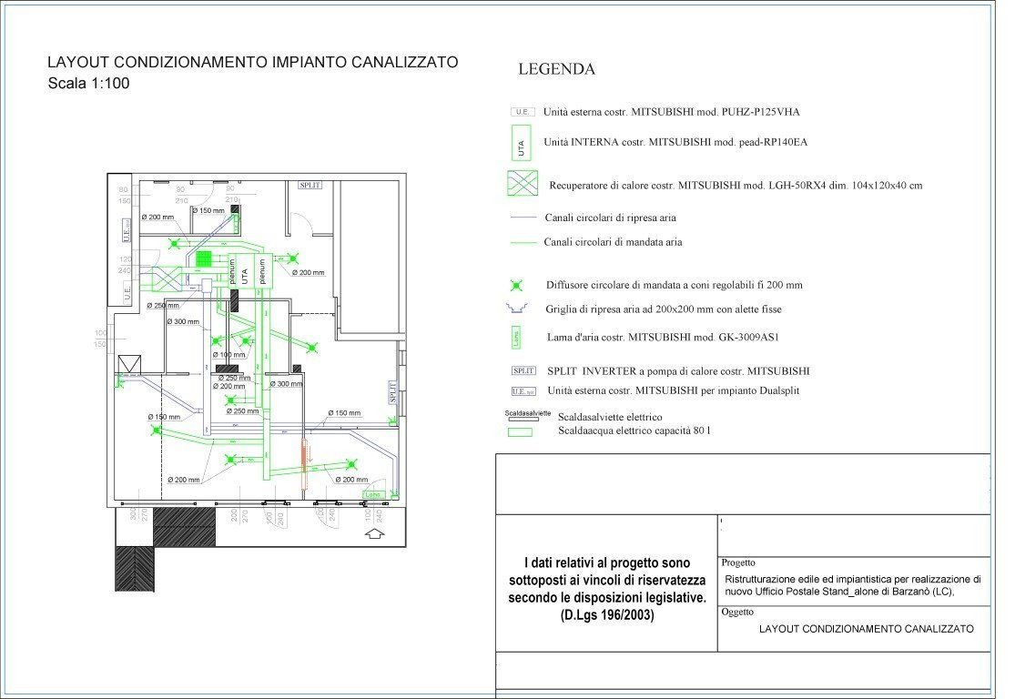Click the LEGENDA heading

[x=557, y=69]
